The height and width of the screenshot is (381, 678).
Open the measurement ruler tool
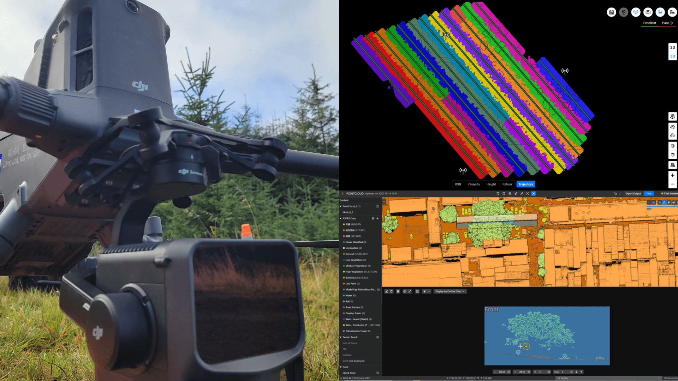(x=672, y=12)
